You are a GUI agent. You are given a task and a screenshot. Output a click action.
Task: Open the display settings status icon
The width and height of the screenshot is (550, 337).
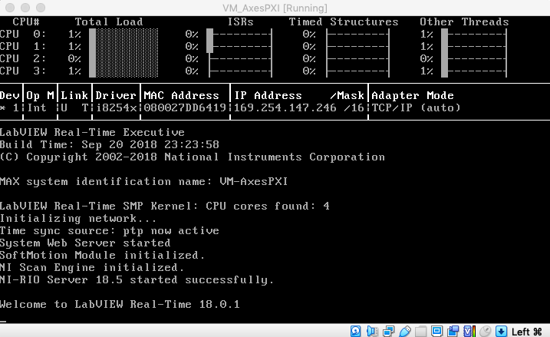click(x=437, y=331)
